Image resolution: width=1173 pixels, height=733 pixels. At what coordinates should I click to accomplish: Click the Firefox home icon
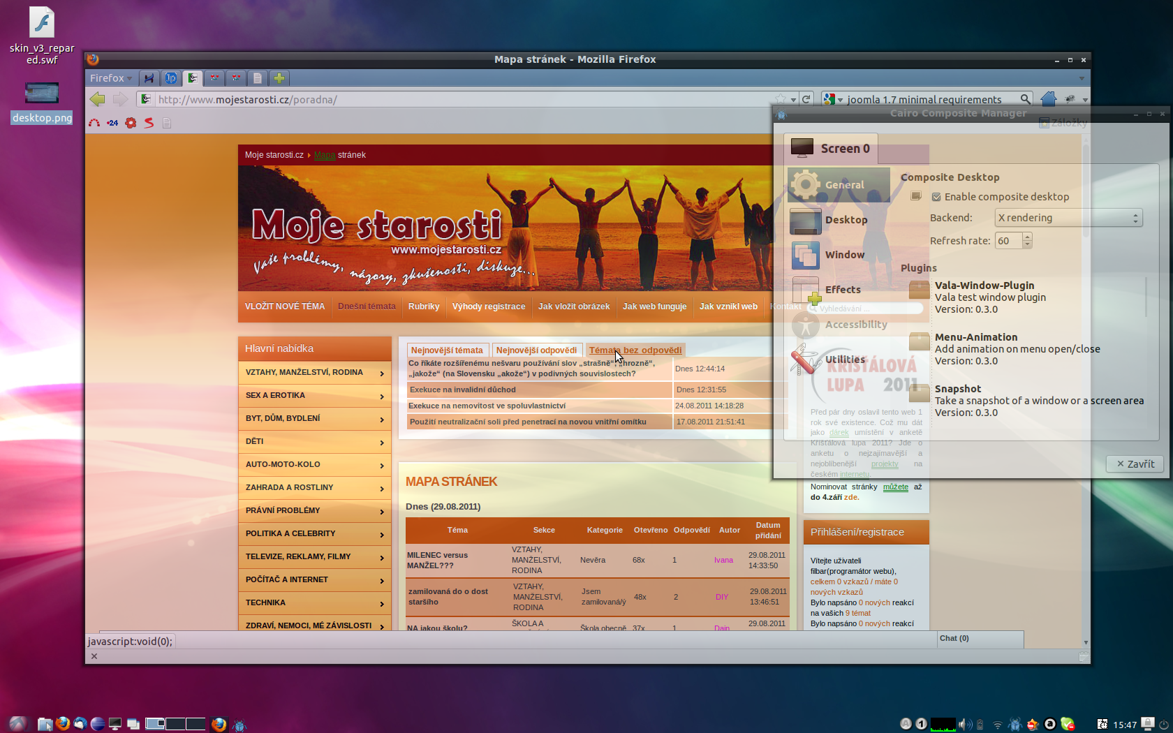pyautogui.click(x=1048, y=99)
